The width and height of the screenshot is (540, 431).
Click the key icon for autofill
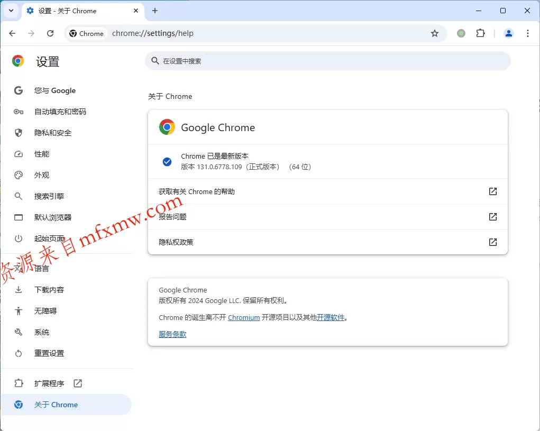coord(19,112)
